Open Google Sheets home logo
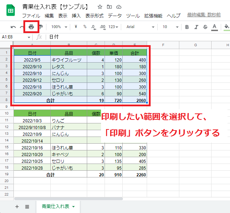This screenshot has width=230, height=213. coord(11,11)
